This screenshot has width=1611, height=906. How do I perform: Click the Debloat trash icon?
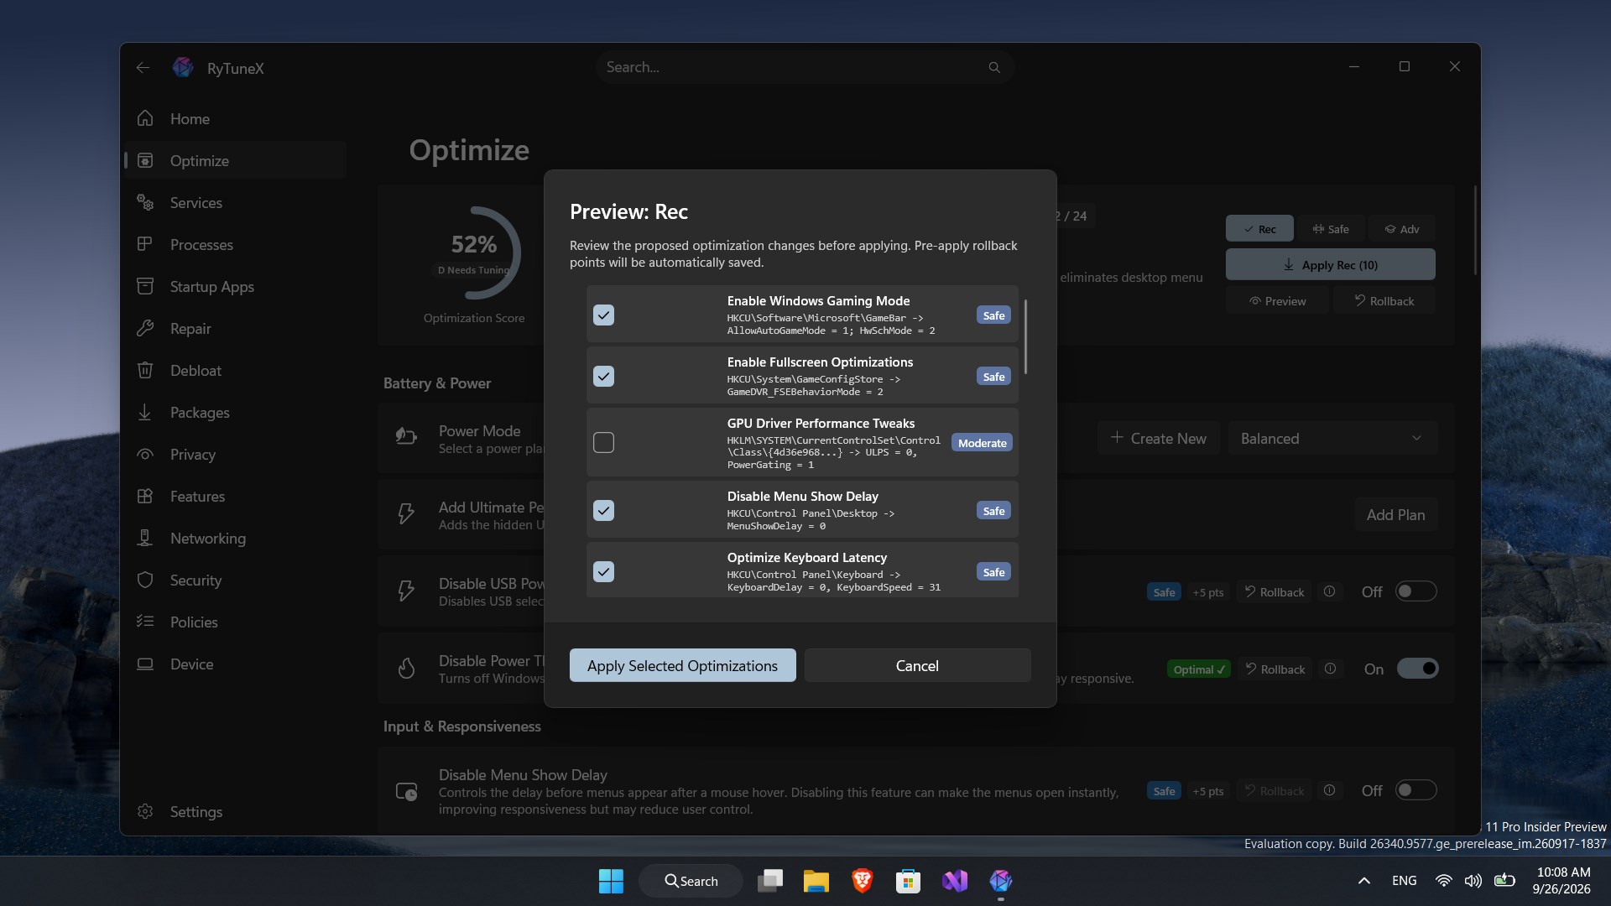(145, 370)
